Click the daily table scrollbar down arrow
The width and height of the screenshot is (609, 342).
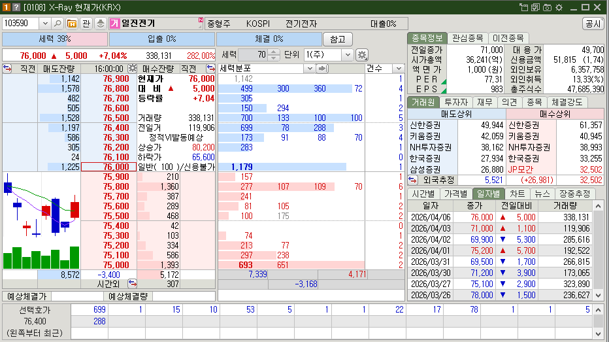(598, 296)
